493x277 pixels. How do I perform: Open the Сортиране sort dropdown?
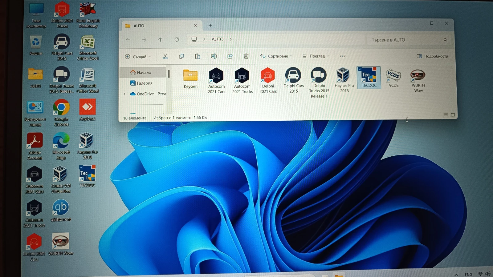coord(276,56)
